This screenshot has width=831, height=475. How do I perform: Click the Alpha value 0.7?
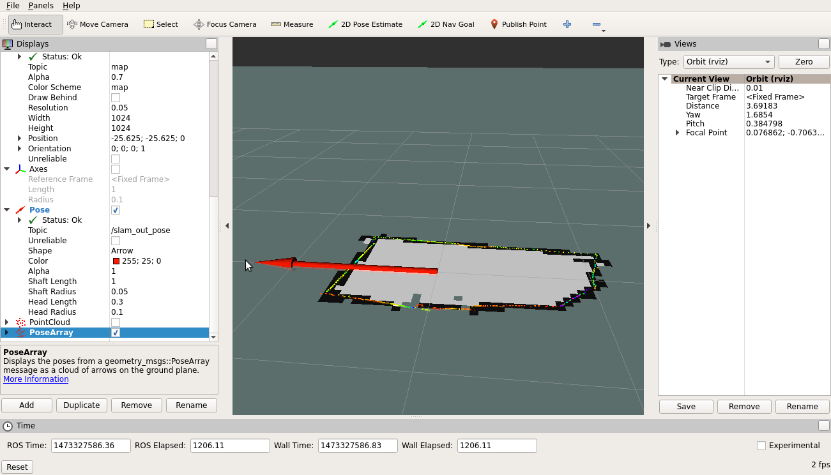point(117,77)
